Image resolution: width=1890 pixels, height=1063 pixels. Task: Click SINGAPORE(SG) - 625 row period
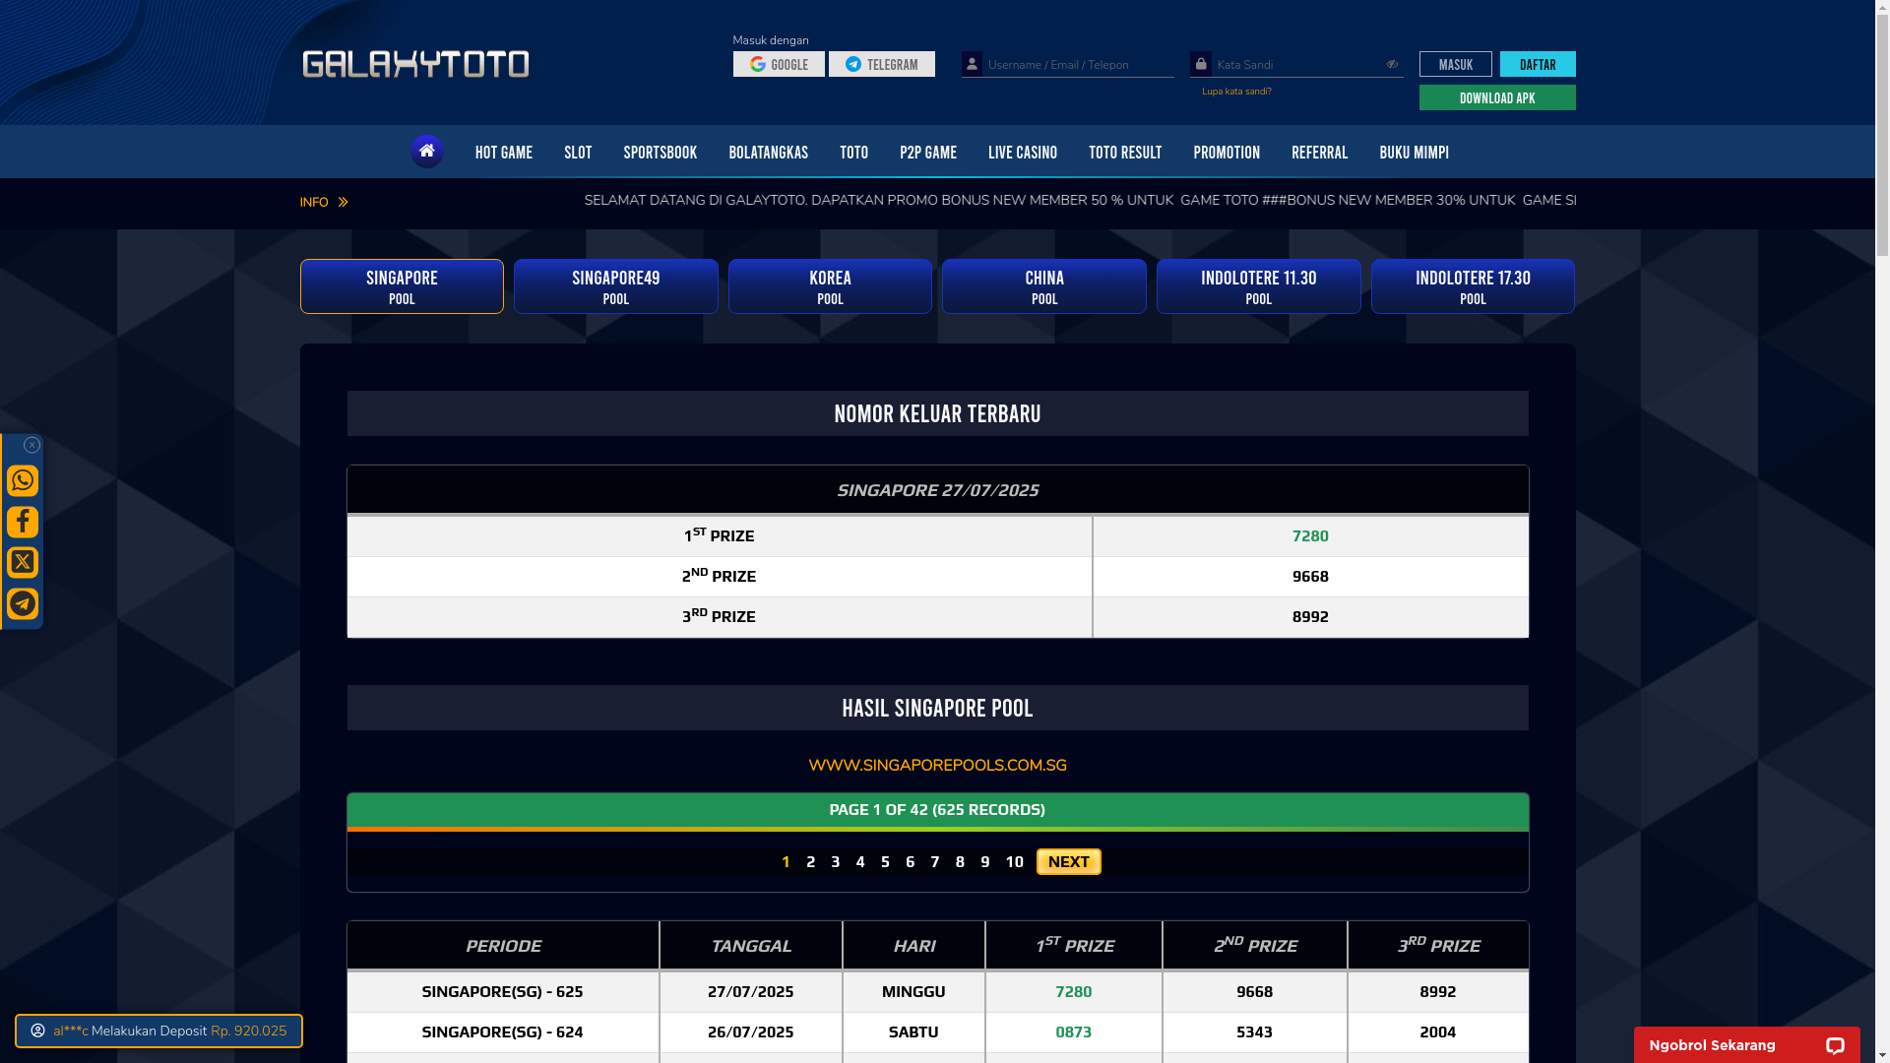pos(503,992)
